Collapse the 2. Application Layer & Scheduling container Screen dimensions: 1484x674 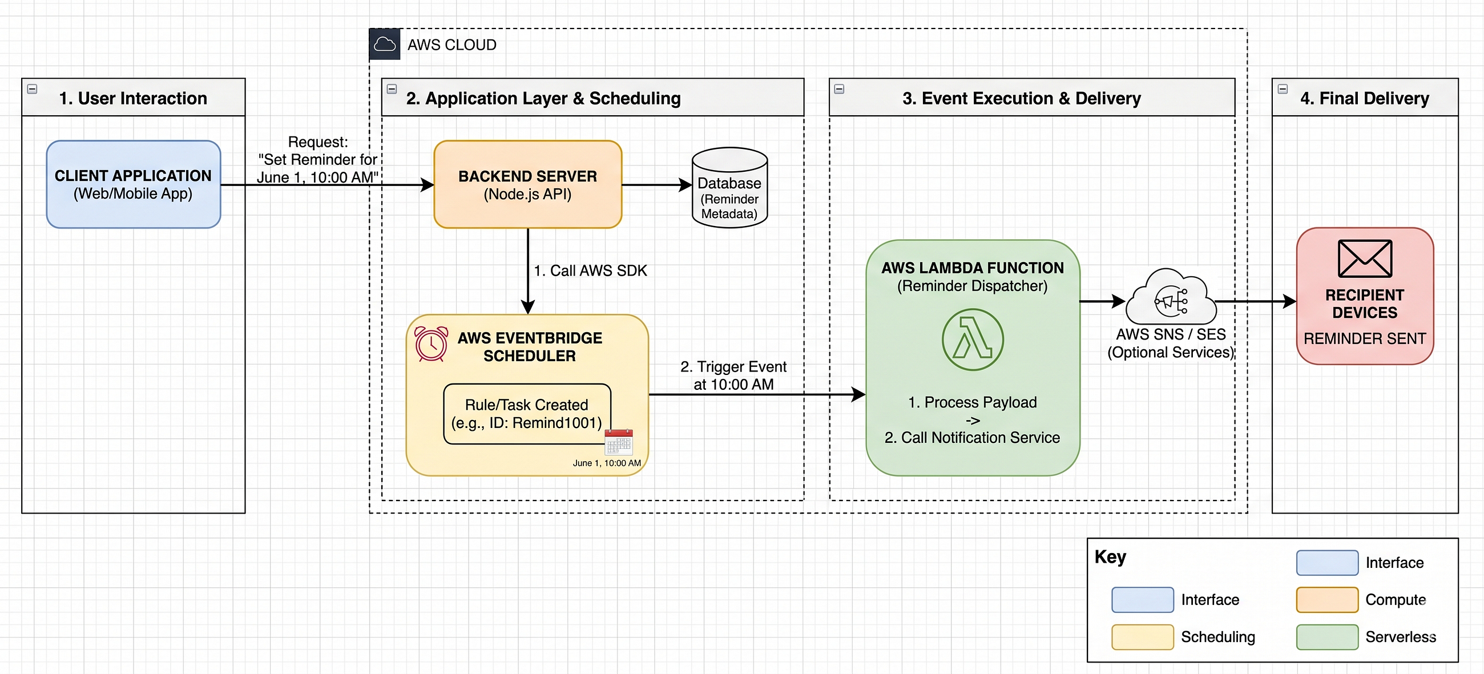[392, 89]
